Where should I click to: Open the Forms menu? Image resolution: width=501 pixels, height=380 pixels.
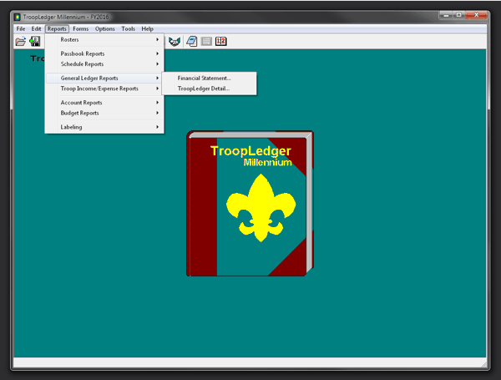[x=80, y=28]
